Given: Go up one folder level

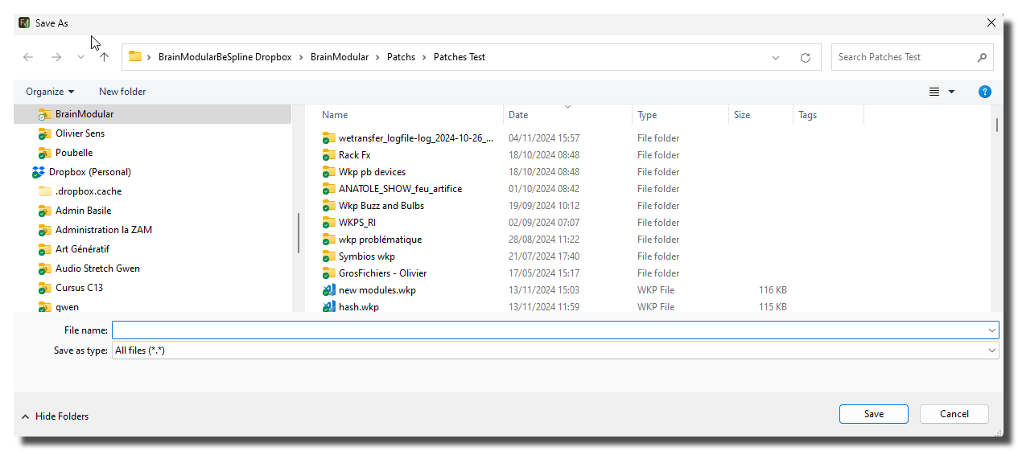Looking at the screenshot, I should 104,57.
